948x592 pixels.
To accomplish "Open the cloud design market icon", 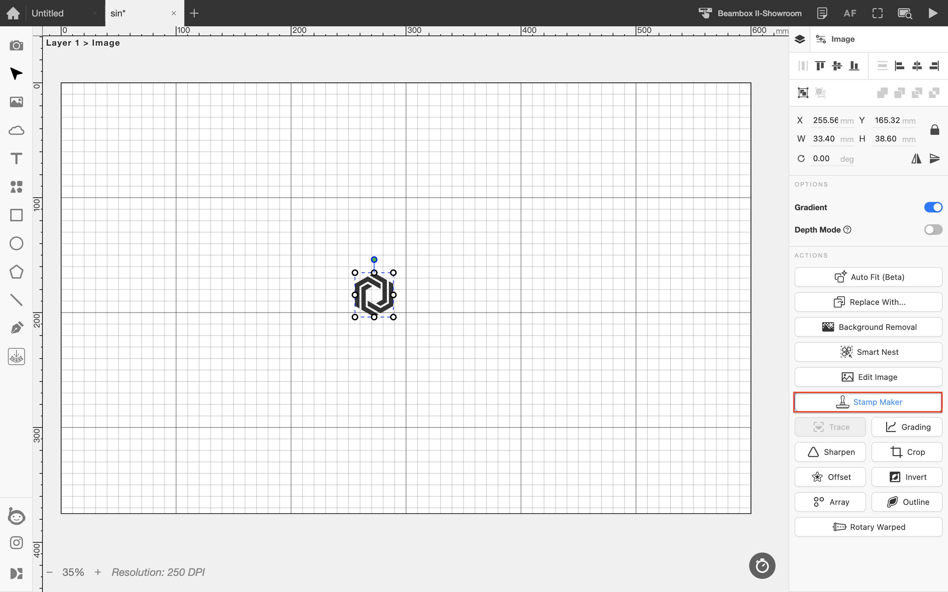I will click(x=16, y=130).
